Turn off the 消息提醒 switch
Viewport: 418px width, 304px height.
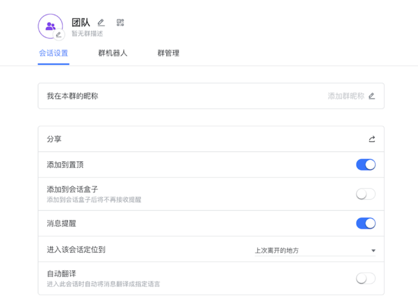click(365, 223)
